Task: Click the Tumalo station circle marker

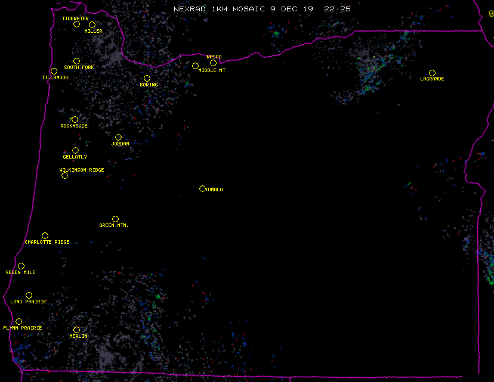Action: (202, 188)
